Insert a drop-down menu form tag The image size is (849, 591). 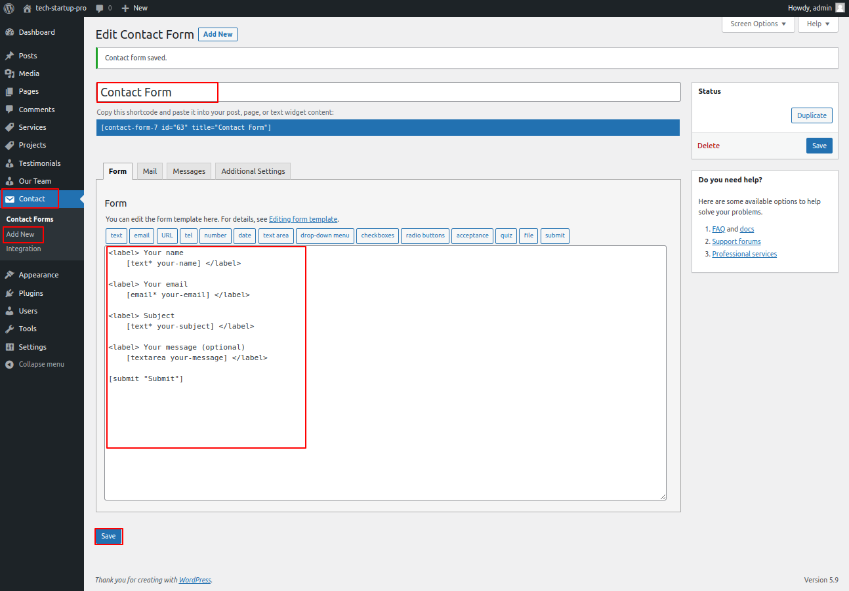(x=325, y=235)
